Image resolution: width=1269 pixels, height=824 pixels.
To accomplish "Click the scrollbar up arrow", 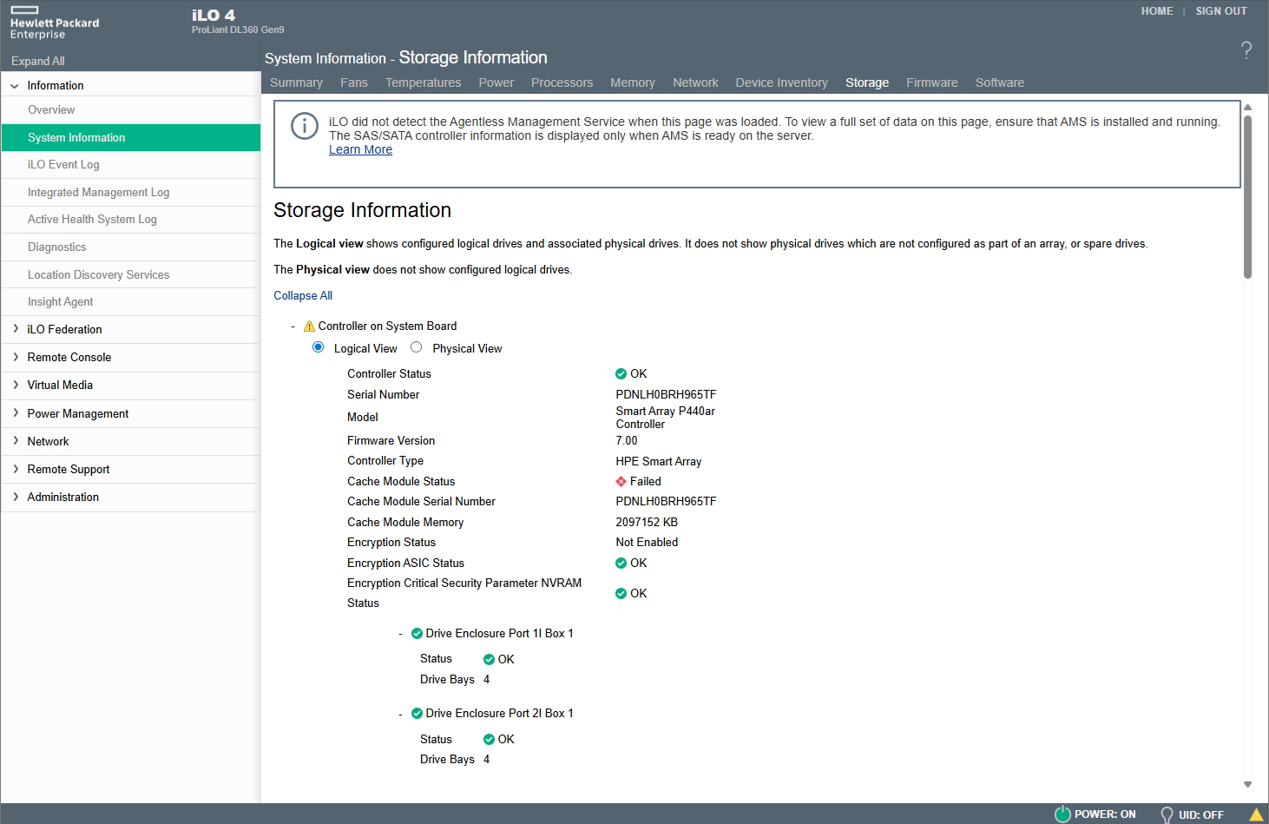I will [x=1247, y=108].
